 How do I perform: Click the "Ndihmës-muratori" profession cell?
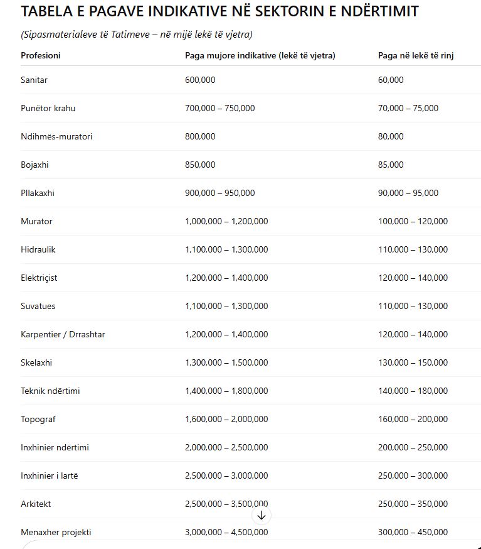56,136
